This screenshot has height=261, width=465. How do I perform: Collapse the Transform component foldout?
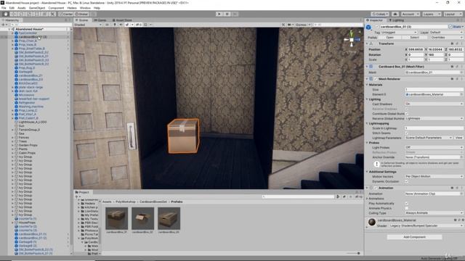(367, 43)
